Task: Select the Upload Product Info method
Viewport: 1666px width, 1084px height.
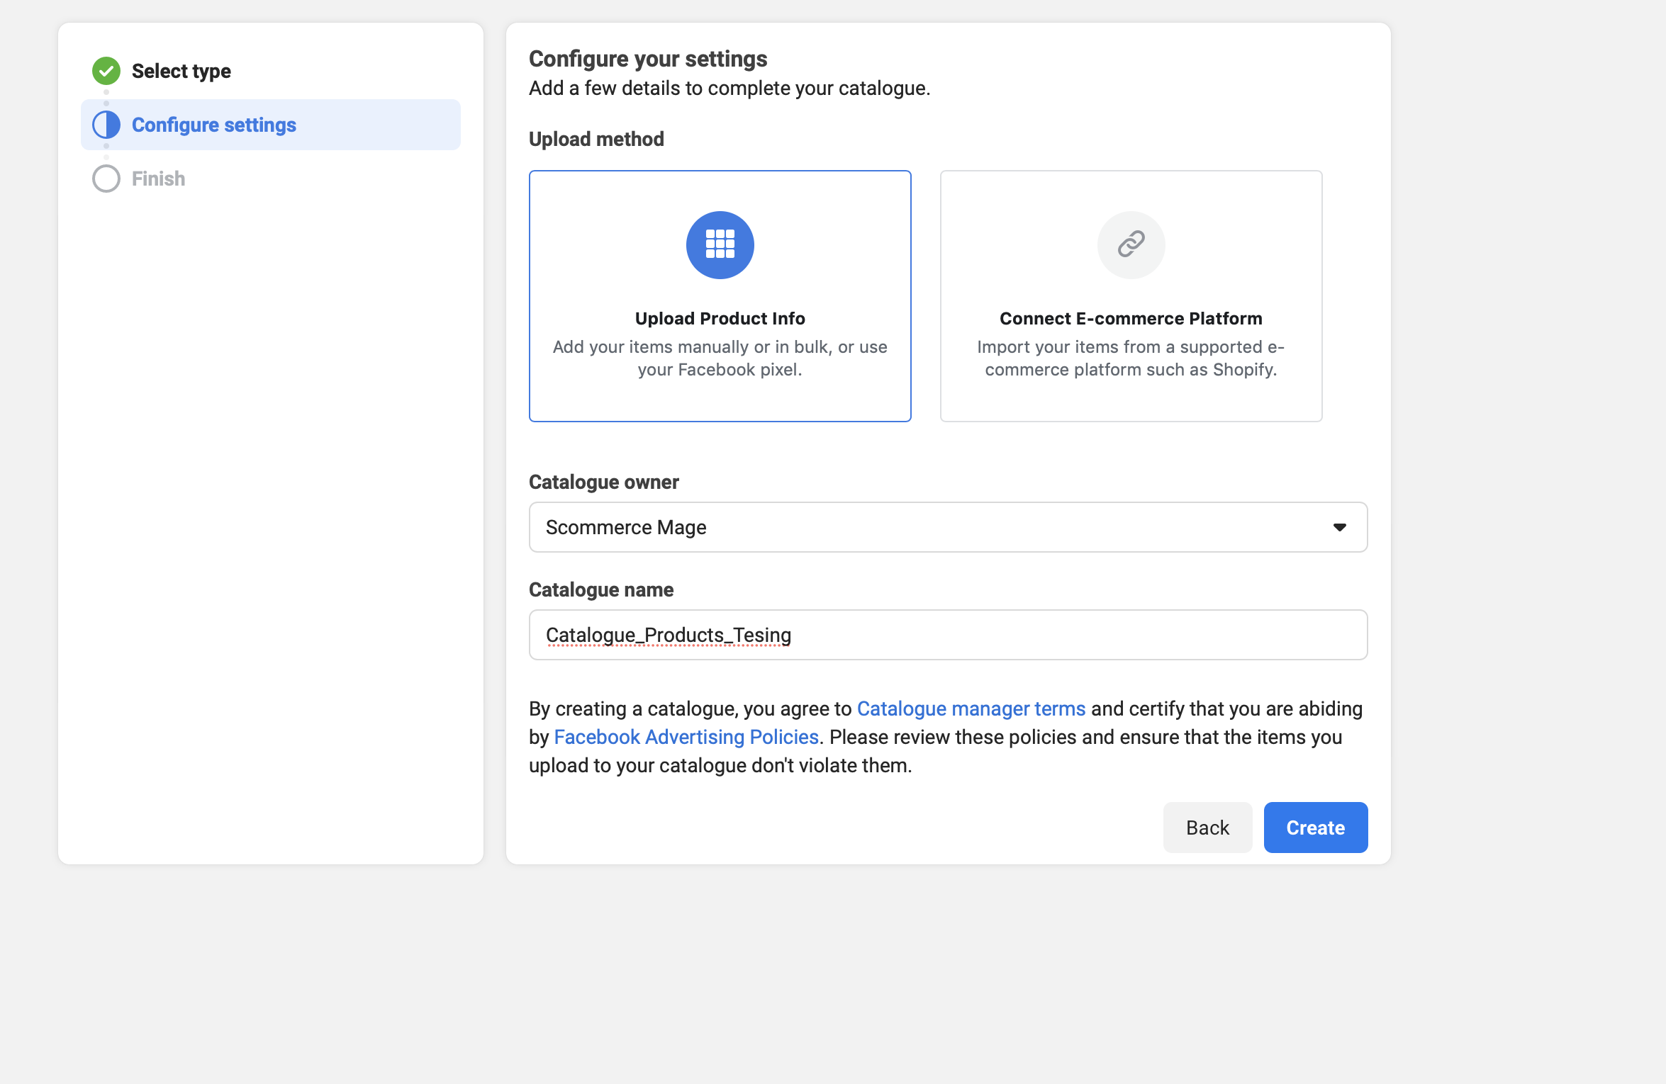Action: point(720,295)
